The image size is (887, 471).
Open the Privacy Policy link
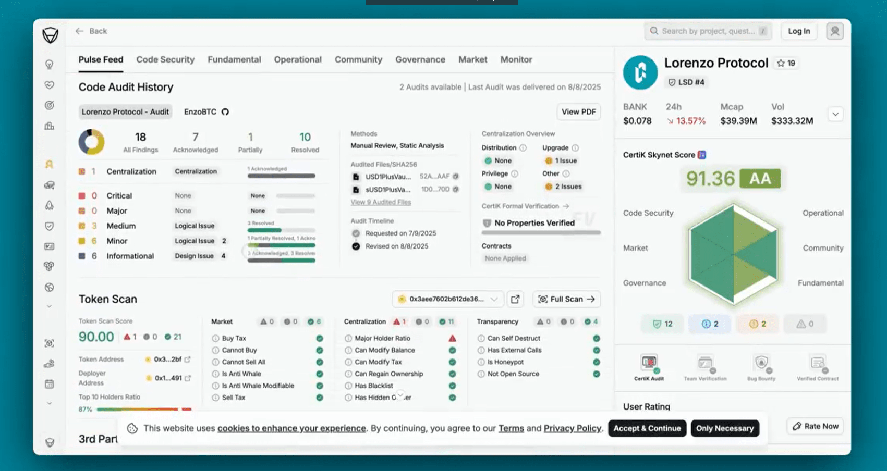pos(573,428)
